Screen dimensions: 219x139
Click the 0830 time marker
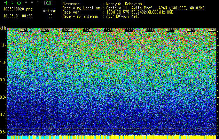[212, 30]
